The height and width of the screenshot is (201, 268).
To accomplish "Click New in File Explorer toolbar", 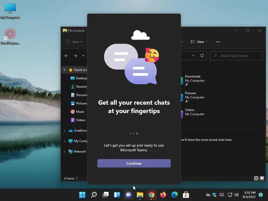I will [x=74, y=42].
